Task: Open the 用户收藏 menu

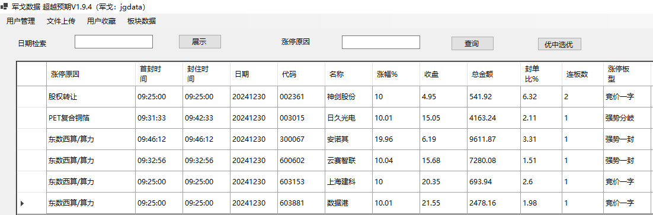Action: (101, 22)
